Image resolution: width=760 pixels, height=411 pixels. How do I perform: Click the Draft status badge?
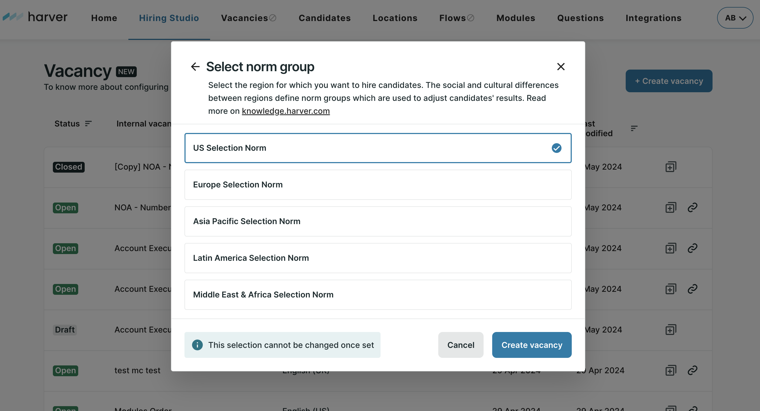(x=65, y=330)
